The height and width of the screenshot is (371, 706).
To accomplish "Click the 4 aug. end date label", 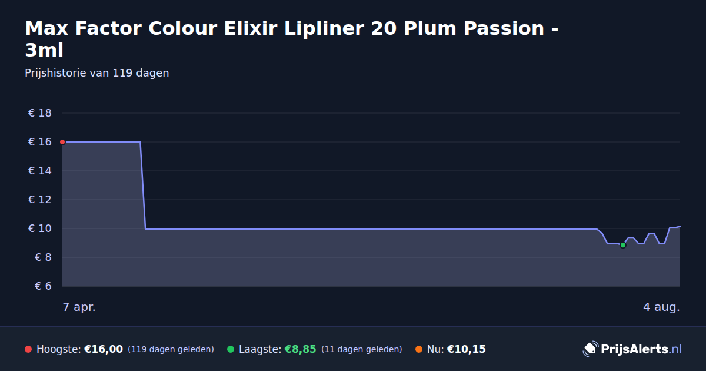I will point(661,307).
